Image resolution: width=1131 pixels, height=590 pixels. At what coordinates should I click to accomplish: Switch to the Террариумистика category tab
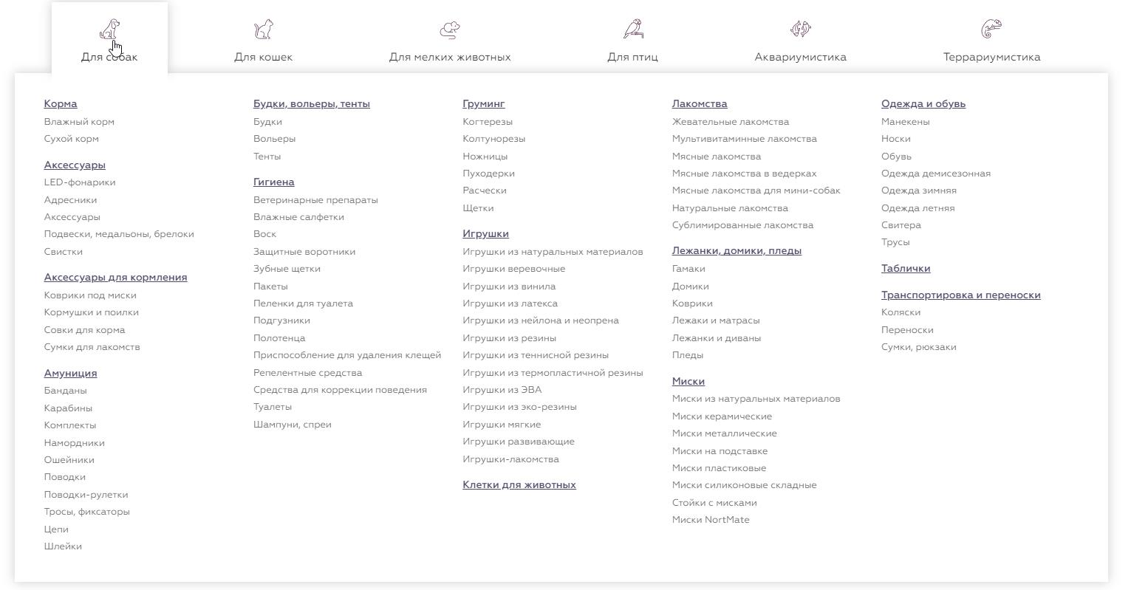(991, 57)
